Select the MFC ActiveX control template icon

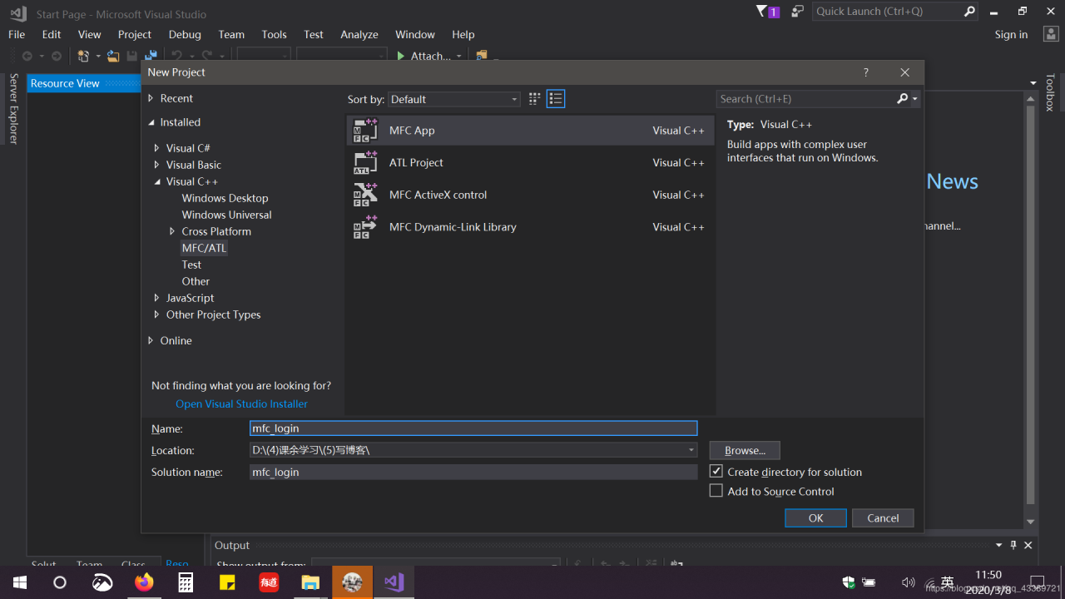pyautogui.click(x=365, y=195)
